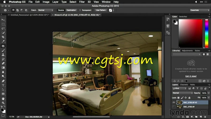Select the Eraser tool
The width and height of the screenshot is (211, 119).
pyautogui.click(x=3, y=63)
